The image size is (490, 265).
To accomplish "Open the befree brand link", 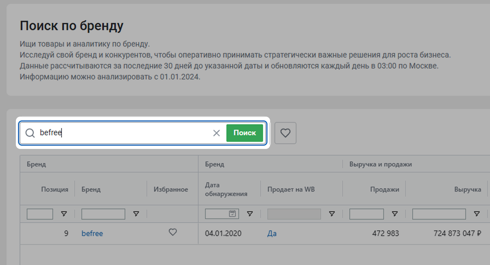I will 92,234.
